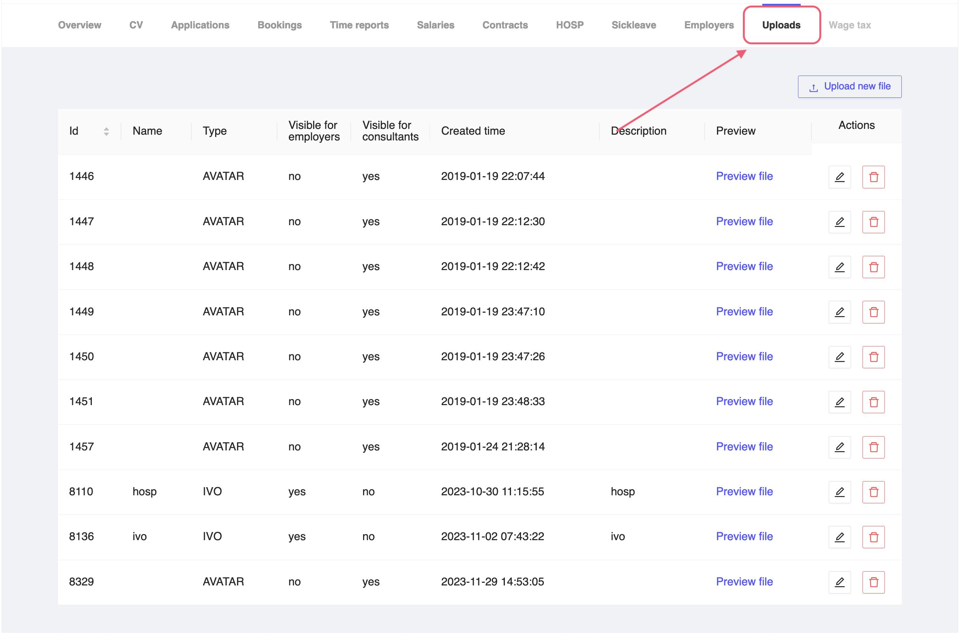Preview the file for Id 1446

pos(744,176)
